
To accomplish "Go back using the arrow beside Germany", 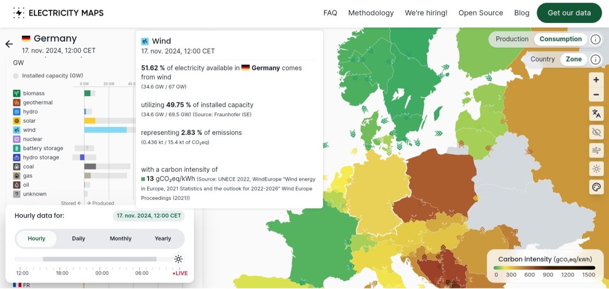I will 9,44.
